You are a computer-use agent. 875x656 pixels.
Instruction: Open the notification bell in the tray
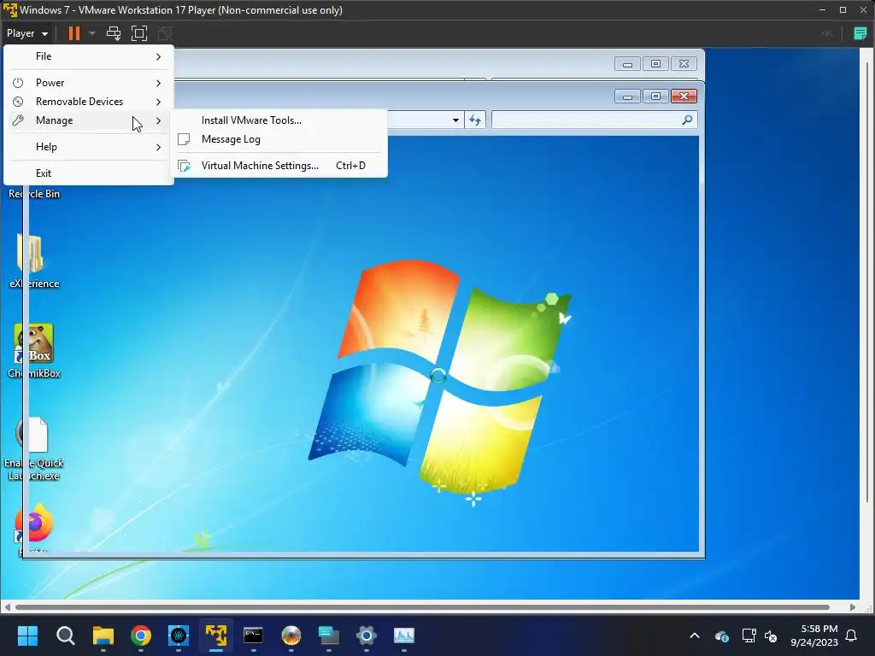pyautogui.click(x=852, y=635)
